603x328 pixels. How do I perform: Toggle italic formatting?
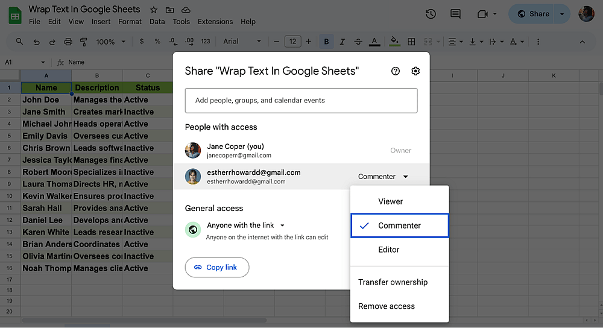343,42
